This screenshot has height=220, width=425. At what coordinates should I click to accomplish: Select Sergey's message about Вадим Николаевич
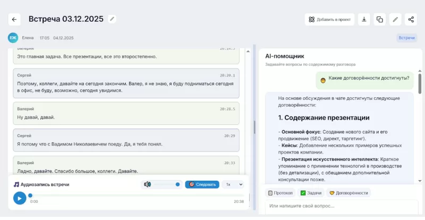pos(126,140)
